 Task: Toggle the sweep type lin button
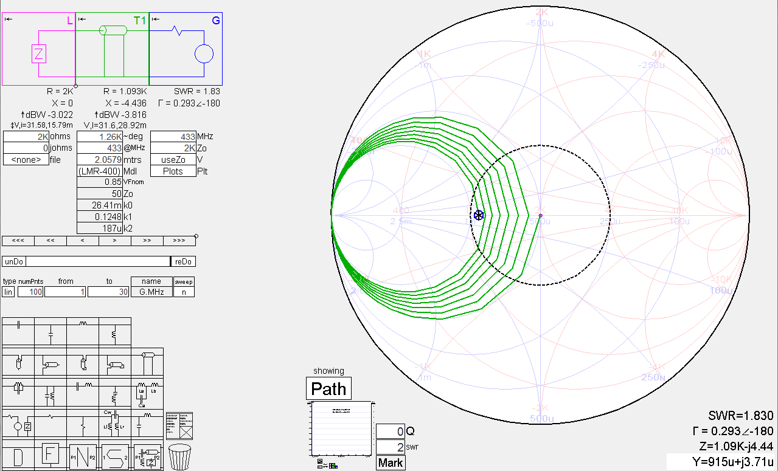click(9, 292)
